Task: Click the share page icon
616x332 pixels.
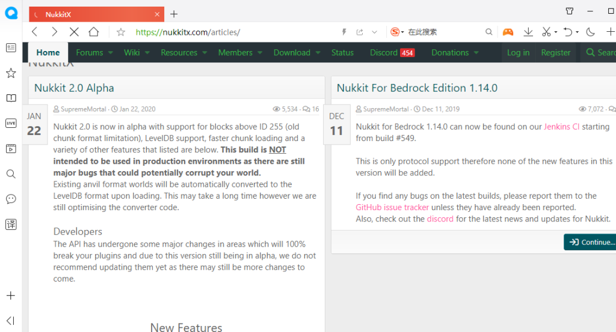Action: pyautogui.click(x=360, y=32)
